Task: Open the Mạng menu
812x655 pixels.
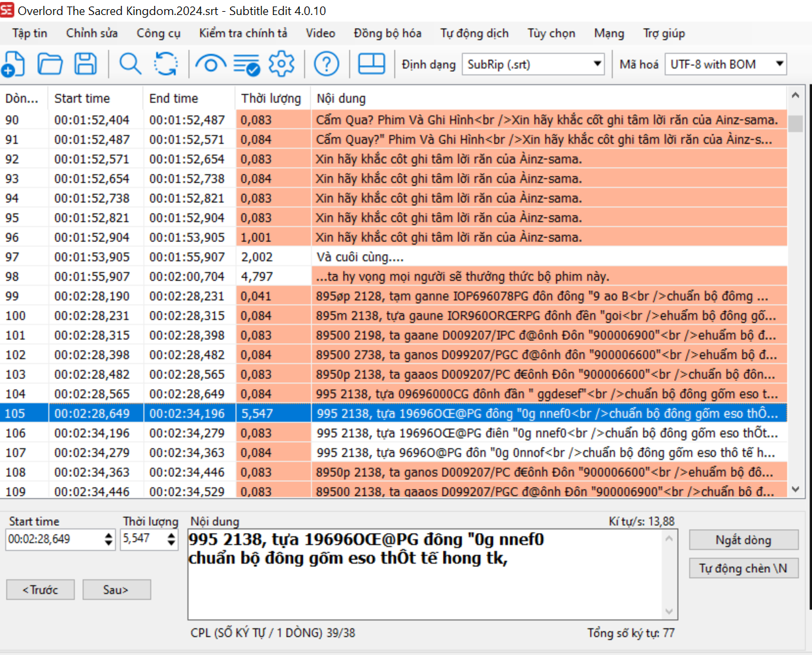Action: [609, 33]
